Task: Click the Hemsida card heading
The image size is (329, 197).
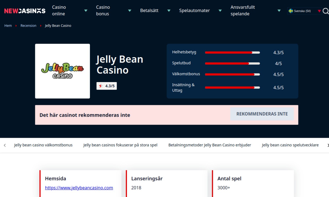Action: pyautogui.click(x=56, y=179)
